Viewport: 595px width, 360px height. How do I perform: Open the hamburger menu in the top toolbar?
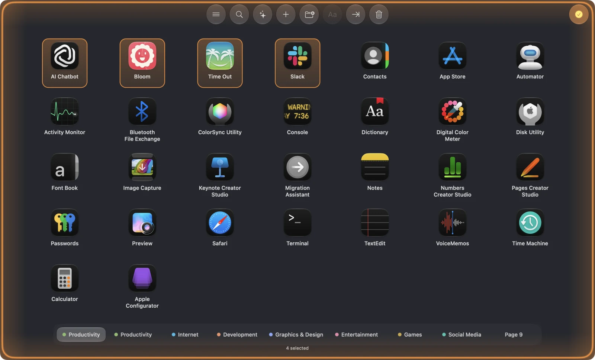pyautogui.click(x=216, y=14)
